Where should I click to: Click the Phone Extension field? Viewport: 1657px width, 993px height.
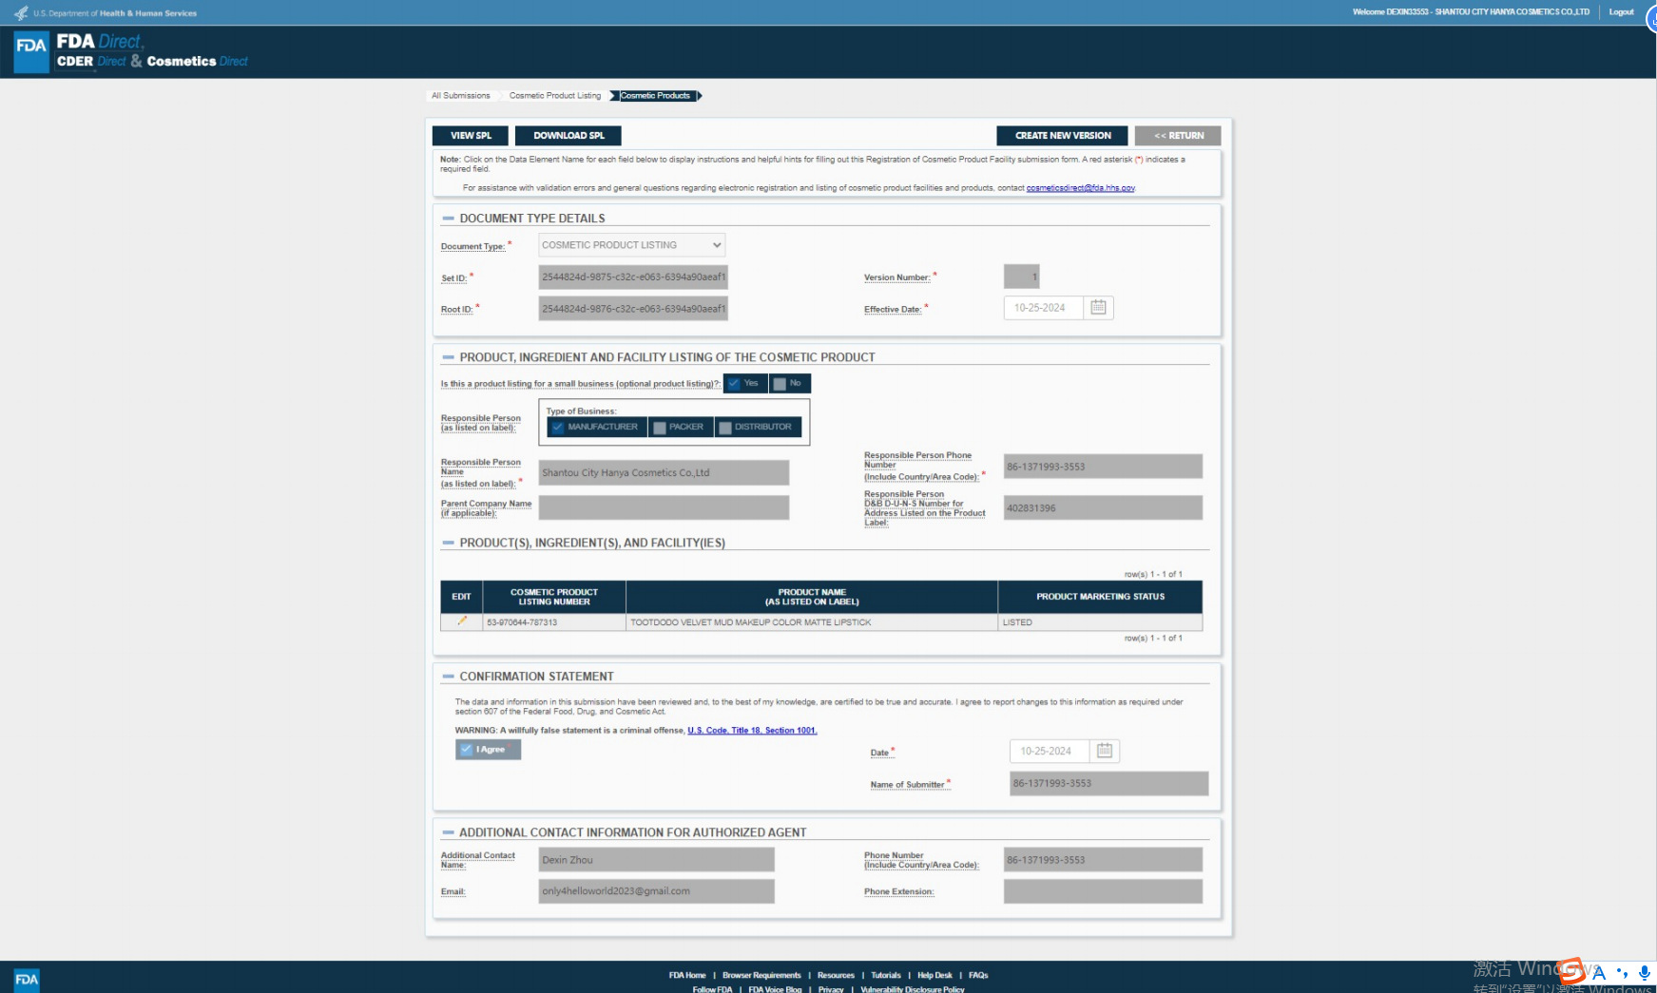pyautogui.click(x=1103, y=891)
